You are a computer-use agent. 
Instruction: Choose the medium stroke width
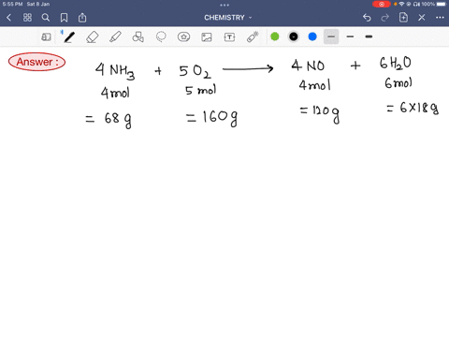pyautogui.click(x=350, y=37)
